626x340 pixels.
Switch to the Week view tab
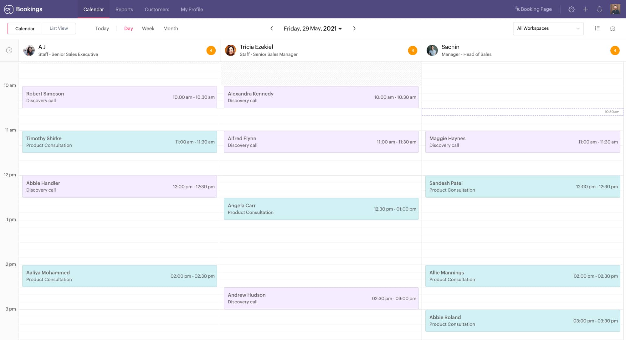148,28
